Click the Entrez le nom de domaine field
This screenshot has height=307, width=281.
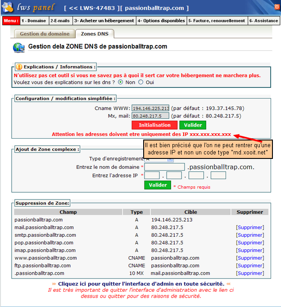pyautogui.click(x=164, y=167)
